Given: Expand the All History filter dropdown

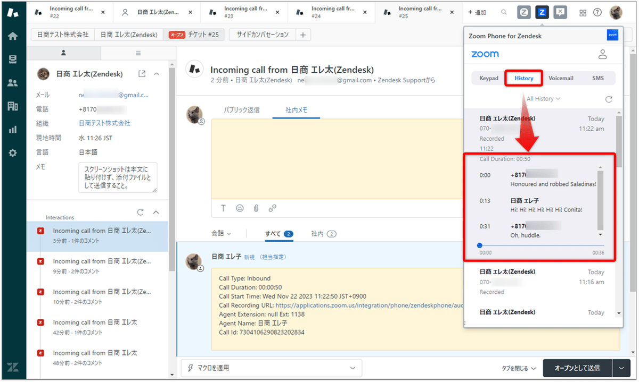Looking at the screenshot, I should point(544,99).
